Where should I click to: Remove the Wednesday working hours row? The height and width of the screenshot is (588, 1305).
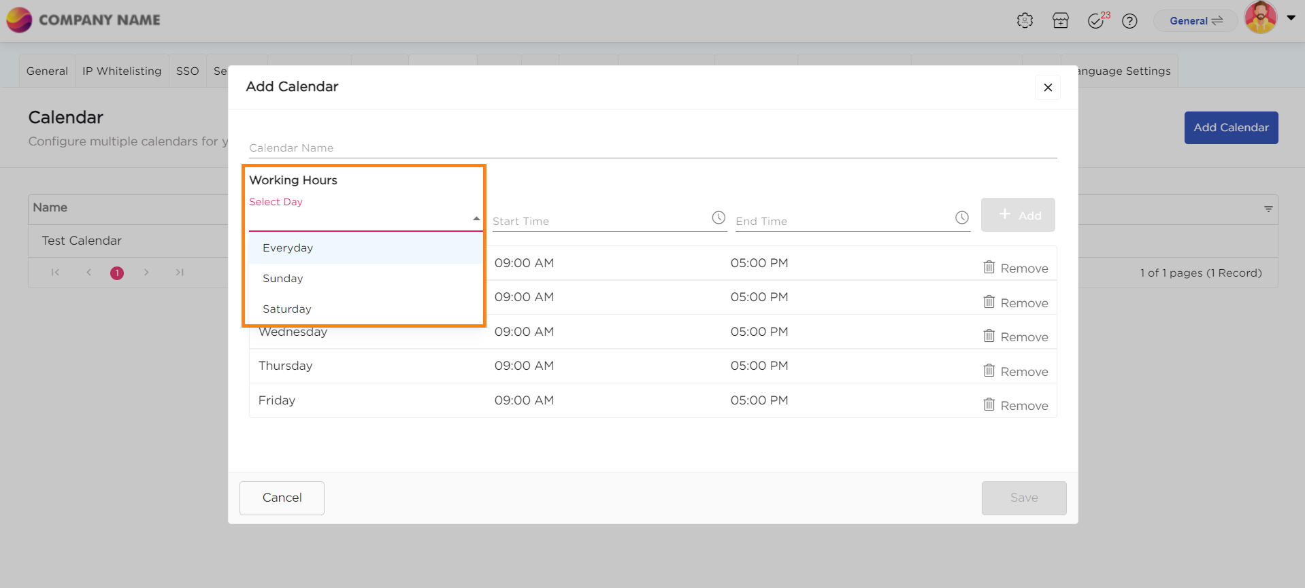[x=1015, y=336]
